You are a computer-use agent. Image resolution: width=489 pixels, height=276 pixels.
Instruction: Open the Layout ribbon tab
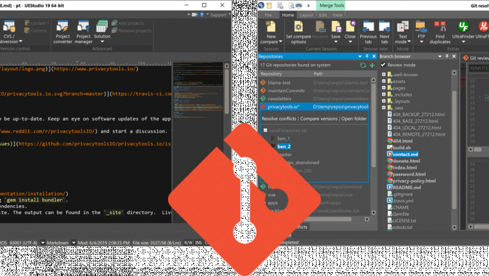coord(306,14)
